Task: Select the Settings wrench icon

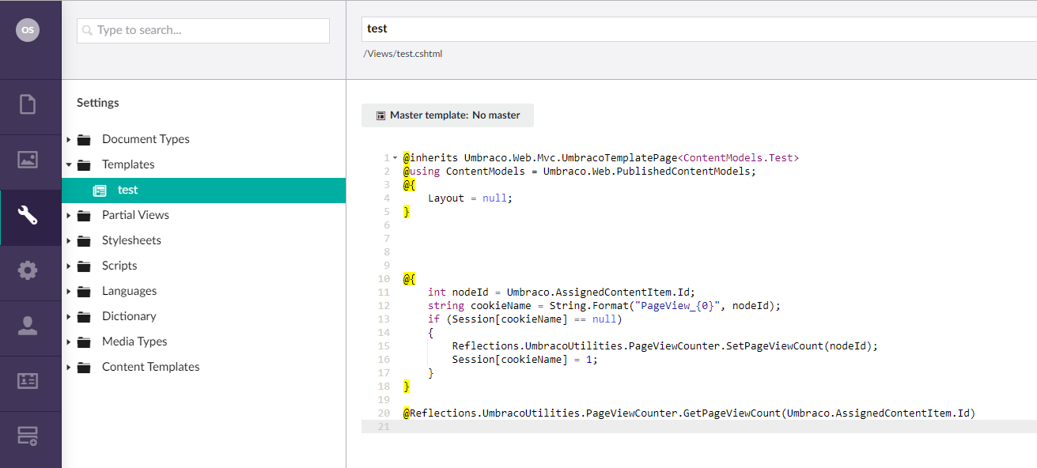Action: pos(28,214)
